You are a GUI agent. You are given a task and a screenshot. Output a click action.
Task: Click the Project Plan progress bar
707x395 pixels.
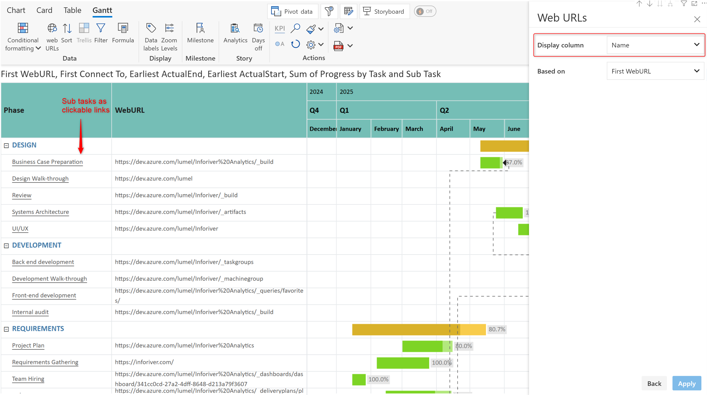pos(427,346)
